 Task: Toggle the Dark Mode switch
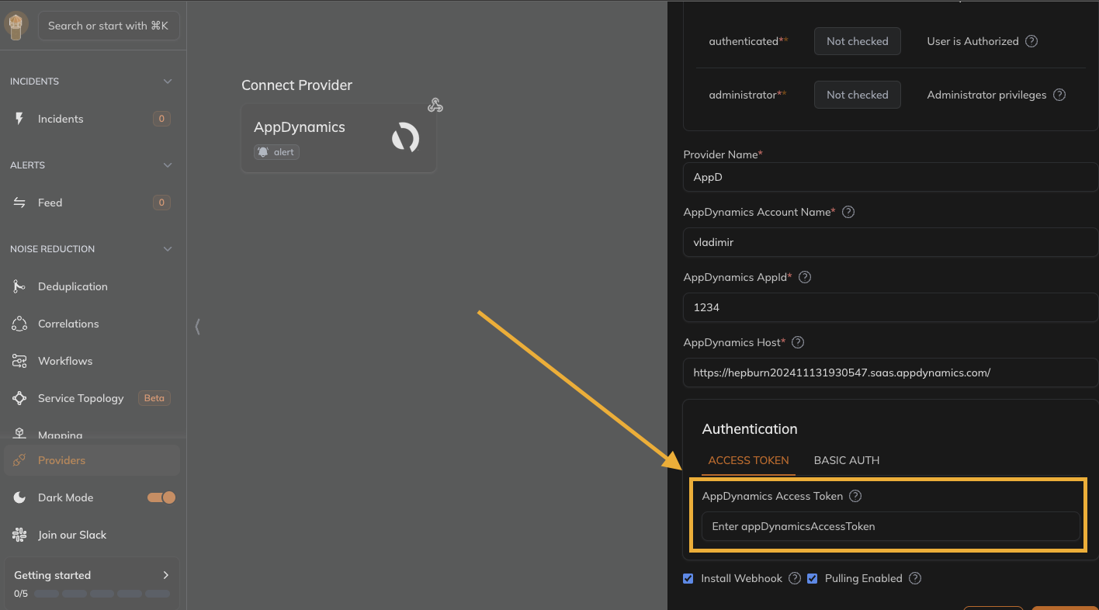(x=161, y=497)
